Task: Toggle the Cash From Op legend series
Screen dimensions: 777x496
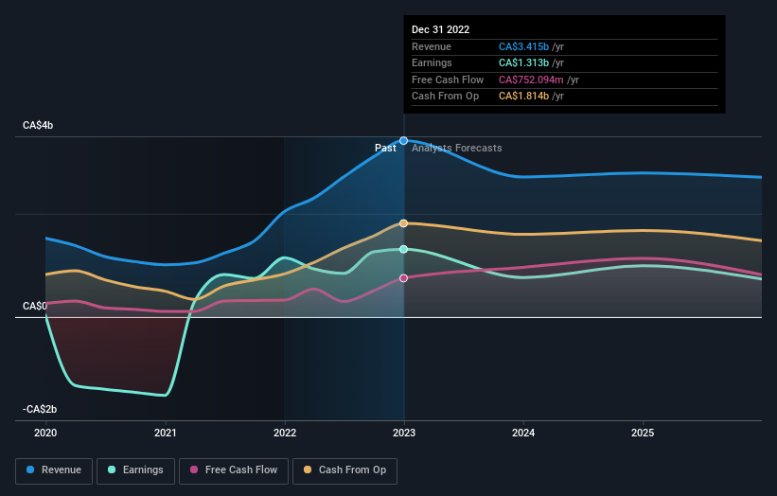Action: point(344,470)
